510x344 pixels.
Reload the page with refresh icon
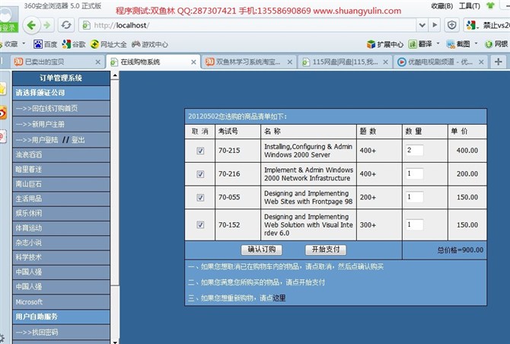66,25
